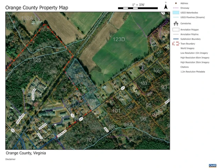
Task: Click the Subdivision Boundary blue line symbol
Action: click(x=176, y=39)
